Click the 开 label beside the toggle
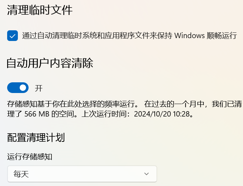 (39, 88)
